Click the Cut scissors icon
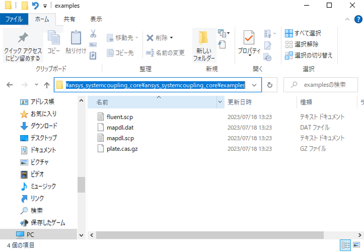Viewport: 364px width, 252px height. click(93, 34)
